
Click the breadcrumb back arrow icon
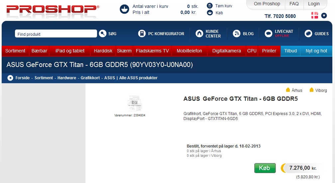tap(10, 78)
